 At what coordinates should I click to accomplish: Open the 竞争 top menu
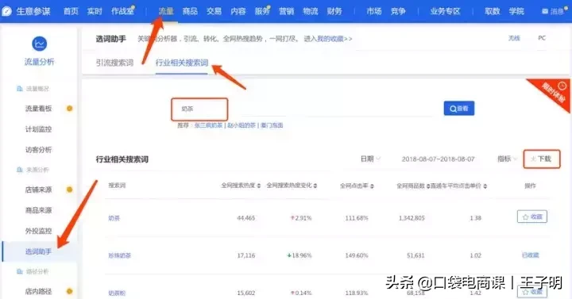[x=398, y=11]
